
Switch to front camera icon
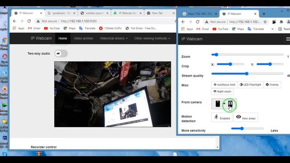[x=230, y=104]
